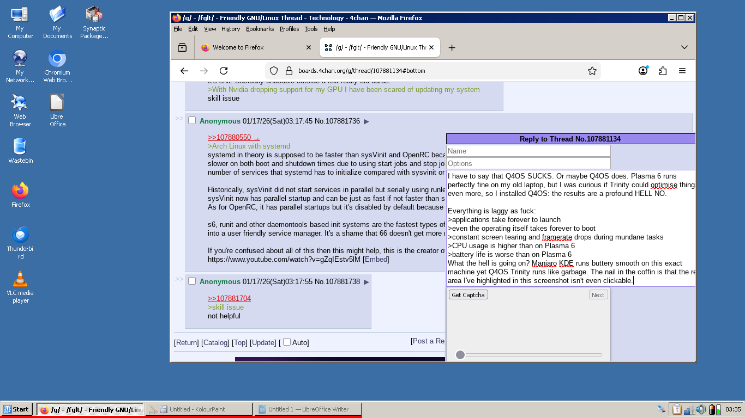
Task: Follow the >>107880550 quote link
Action: click(x=233, y=137)
